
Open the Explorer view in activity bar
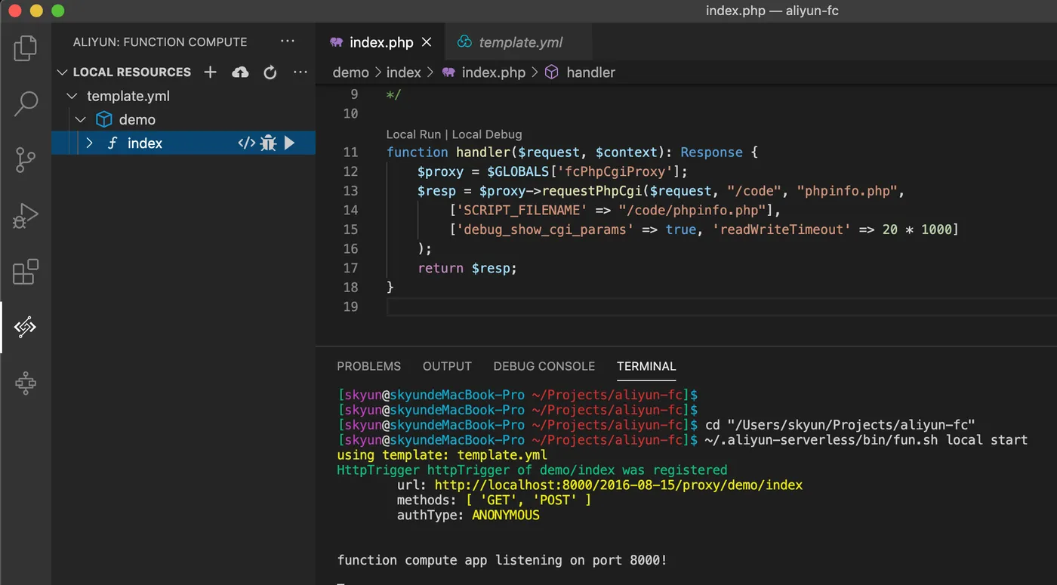click(x=26, y=48)
